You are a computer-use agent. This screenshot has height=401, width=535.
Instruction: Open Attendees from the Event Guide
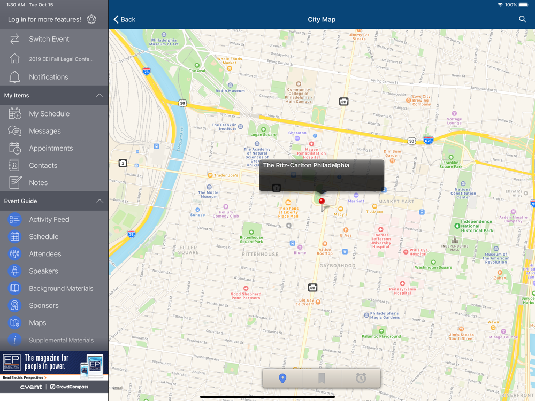[x=54, y=253]
